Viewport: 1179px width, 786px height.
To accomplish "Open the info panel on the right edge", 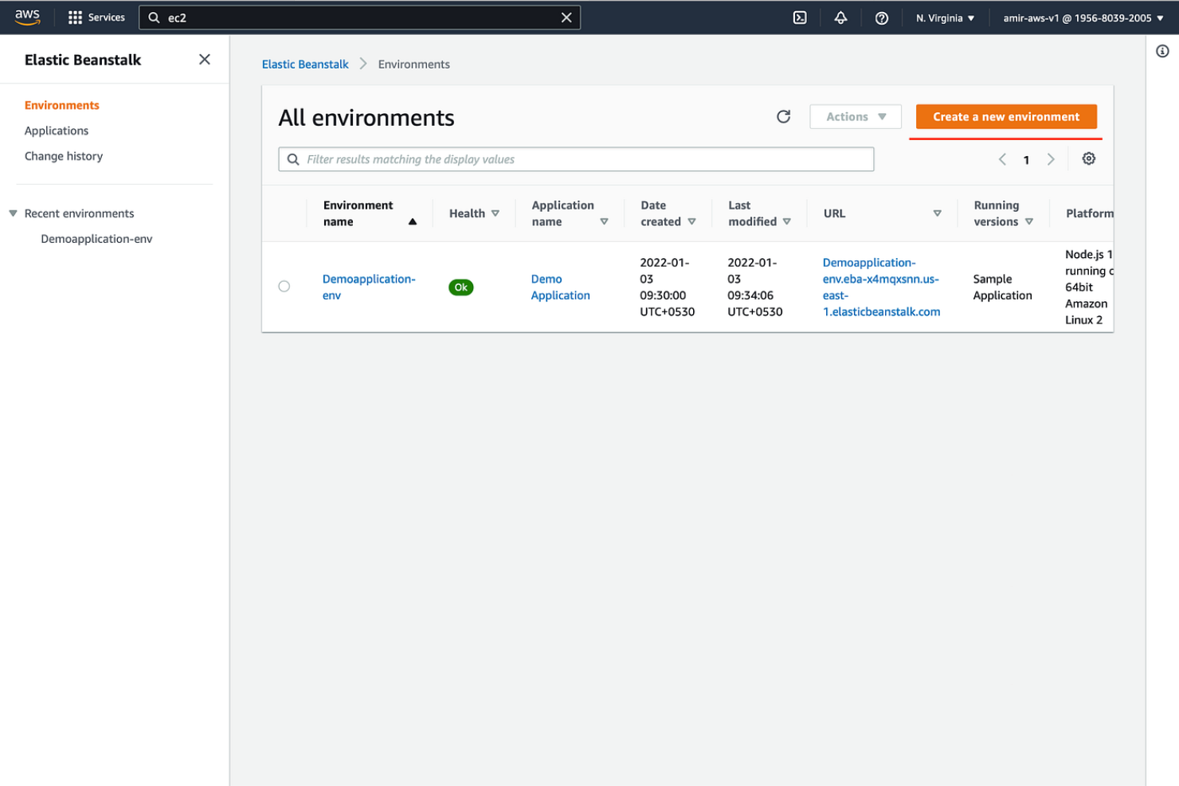I will coord(1161,50).
